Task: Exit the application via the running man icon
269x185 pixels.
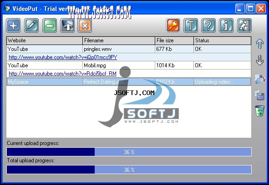Action: [x=244, y=26]
